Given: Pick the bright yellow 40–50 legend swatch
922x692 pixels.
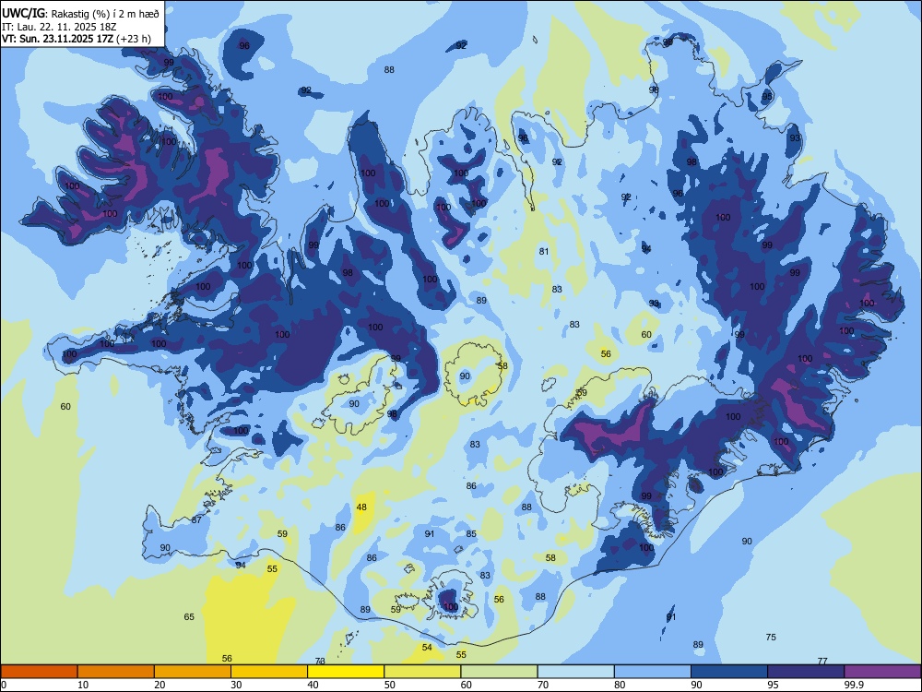Looking at the screenshot, I should point(346,672).
